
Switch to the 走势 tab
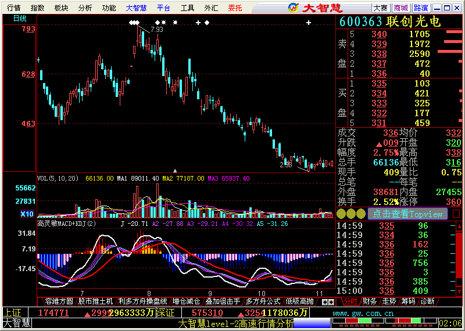pos(389,301)
